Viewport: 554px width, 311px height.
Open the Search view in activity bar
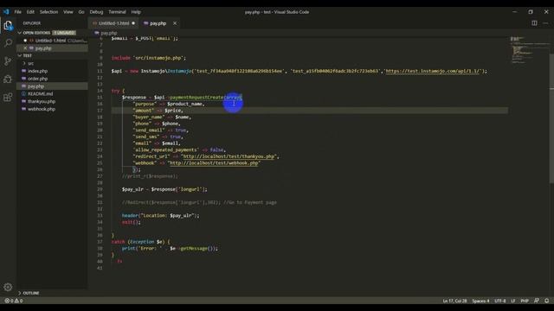click(8, 43)
